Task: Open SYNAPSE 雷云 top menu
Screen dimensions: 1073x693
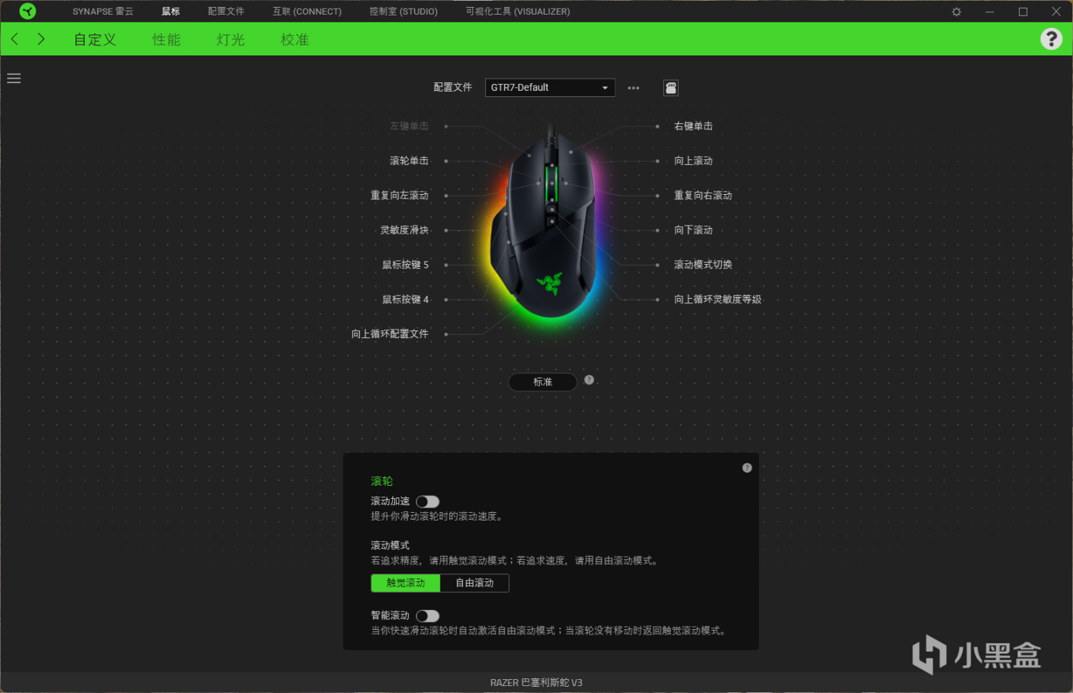Action: tap(103, 12)
